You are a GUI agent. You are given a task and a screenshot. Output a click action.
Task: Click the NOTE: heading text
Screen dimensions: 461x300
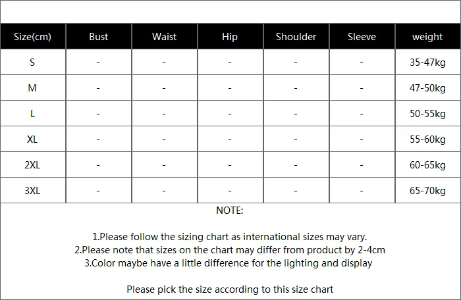[x=230, y=211]
